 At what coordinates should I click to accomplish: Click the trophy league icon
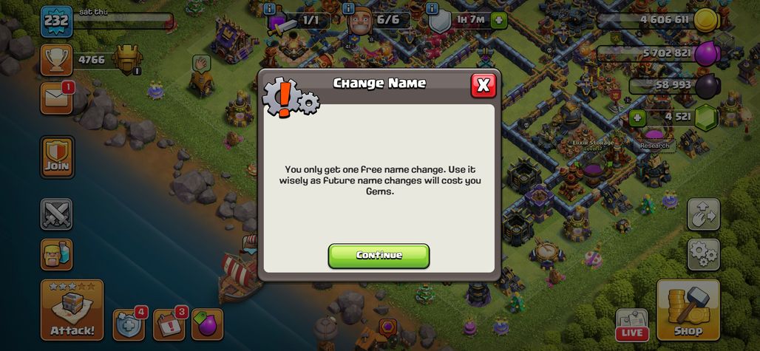[x=57, y=60]
